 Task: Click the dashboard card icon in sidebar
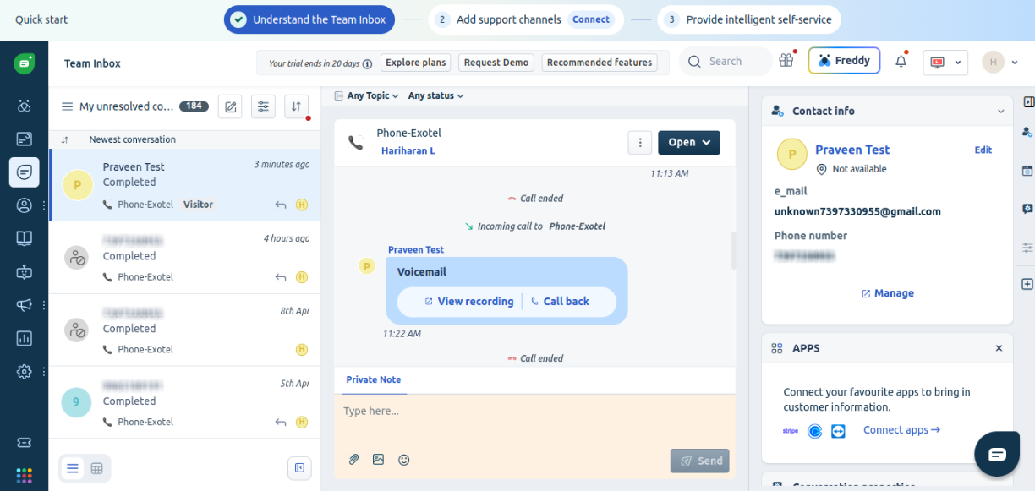(24, 139)
